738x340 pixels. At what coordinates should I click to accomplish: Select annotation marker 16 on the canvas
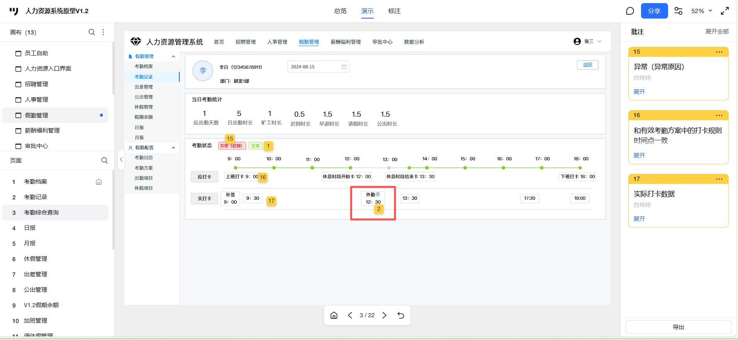[263, 177]
